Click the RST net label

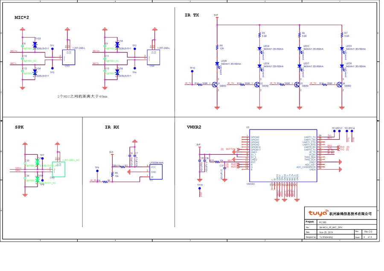coord(230,159)
